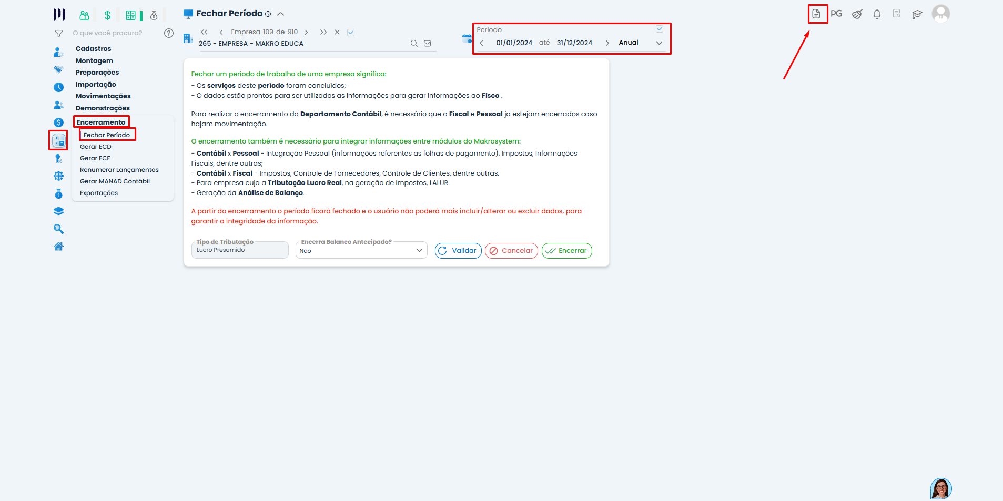This screenshot has width=1003, height=501.
Task: Open the notifications bell
Action: tap(877, 14)
